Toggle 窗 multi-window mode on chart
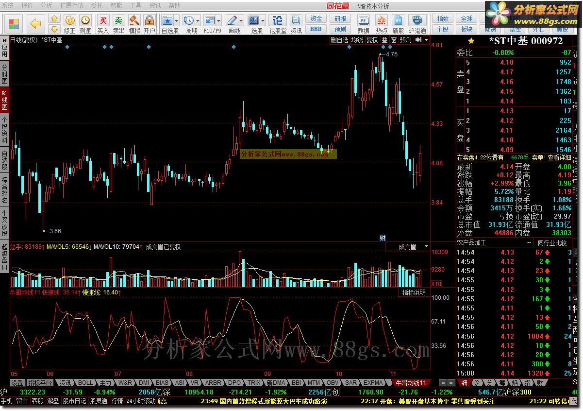The image size is (583, 411). 394,40
